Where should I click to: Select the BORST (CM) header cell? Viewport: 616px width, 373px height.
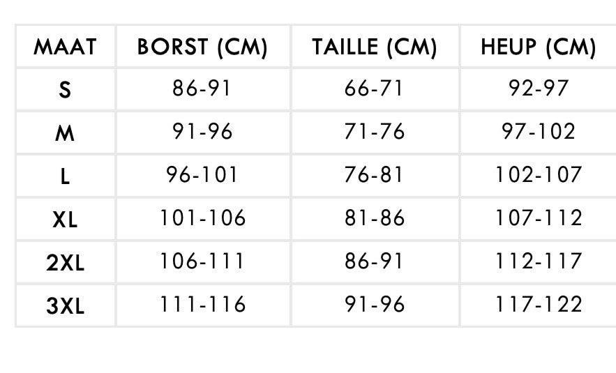[x=203, y=47]
